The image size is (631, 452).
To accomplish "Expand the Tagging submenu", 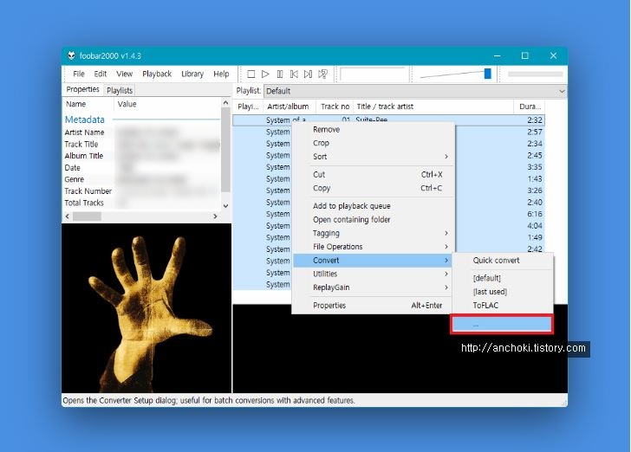I will tap(373, 233).
